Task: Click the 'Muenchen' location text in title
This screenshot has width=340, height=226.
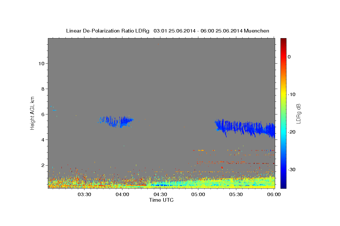Action: [257, 31]
